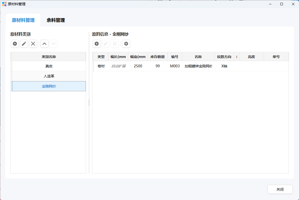Select the M003 material row

(175, 66)
